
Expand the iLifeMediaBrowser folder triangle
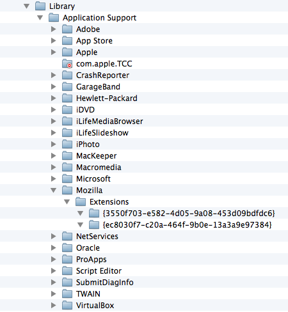click(x=54, y=121)
